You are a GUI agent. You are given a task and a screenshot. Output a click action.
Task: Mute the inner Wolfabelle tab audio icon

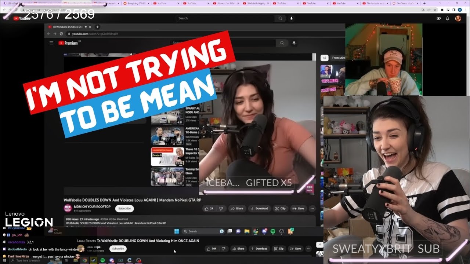click(x=86, y=27)
